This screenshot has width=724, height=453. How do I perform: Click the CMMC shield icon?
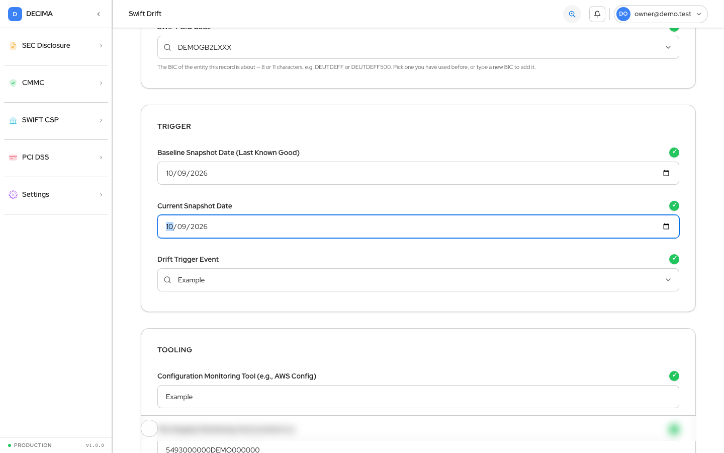[x=13, y=83]
